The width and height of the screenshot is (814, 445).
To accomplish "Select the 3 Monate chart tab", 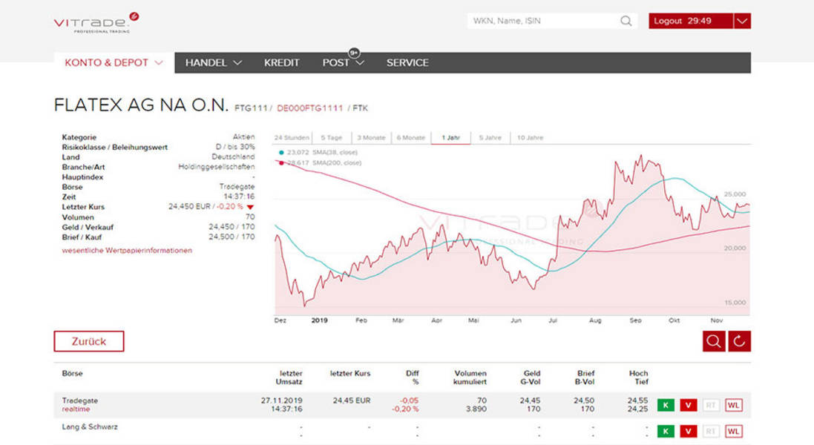I will tap(371, 138).
